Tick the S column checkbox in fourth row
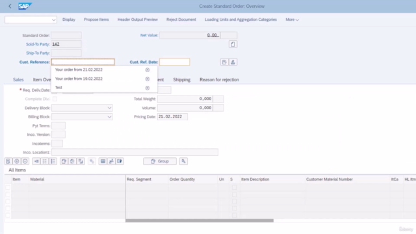This screenshot has height=234, width=416. click(234, 208)
